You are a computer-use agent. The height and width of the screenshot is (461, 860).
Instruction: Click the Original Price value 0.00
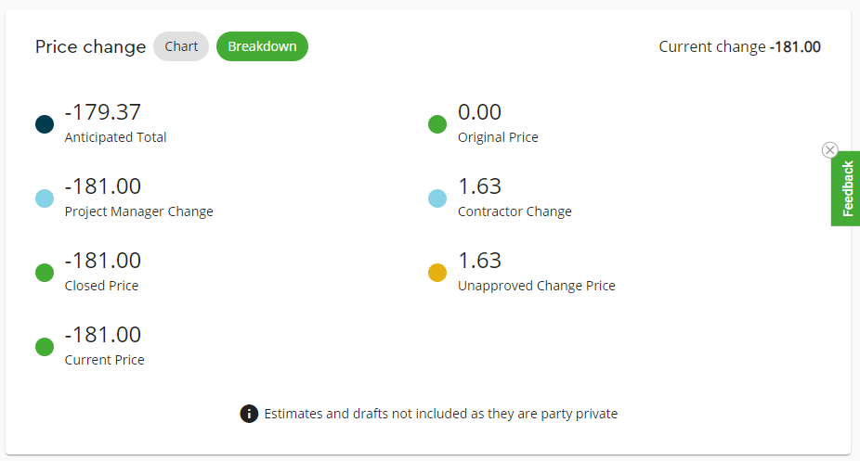pos(479,112)
